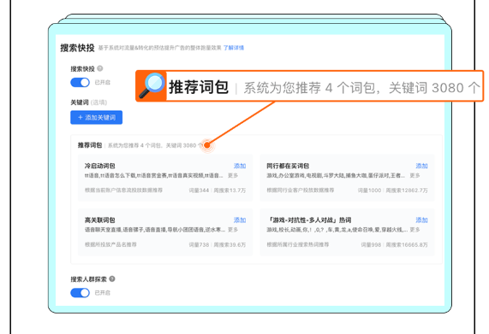
Task: Expand 更多 in the 游戏-对抗性-多人对战 card
Action: click(x=414, y=230)
